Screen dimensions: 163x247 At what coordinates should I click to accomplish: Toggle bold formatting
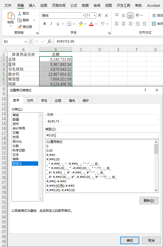(x=45, y=24)
